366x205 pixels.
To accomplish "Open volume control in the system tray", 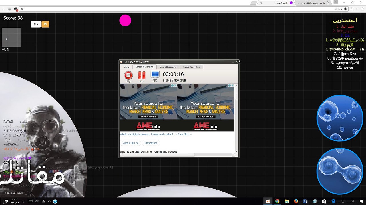I will click(x=37, y=201).
